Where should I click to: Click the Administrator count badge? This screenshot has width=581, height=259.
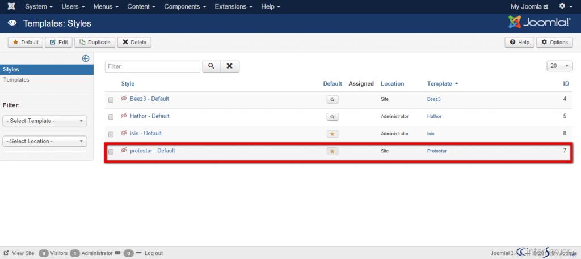75,253
